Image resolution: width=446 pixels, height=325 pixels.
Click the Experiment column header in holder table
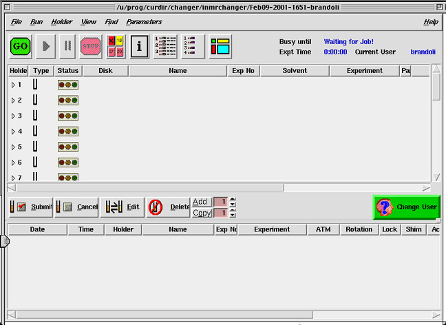[364, 71]
